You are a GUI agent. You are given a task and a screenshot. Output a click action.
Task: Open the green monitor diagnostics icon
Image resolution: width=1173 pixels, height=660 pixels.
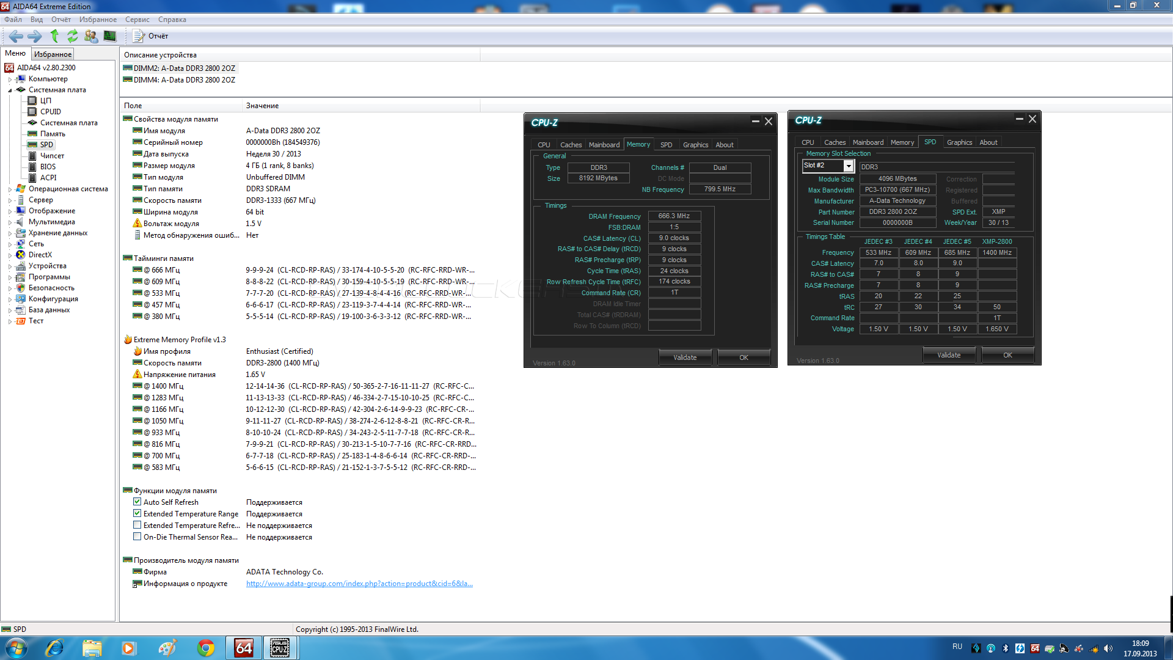(110, 36)
